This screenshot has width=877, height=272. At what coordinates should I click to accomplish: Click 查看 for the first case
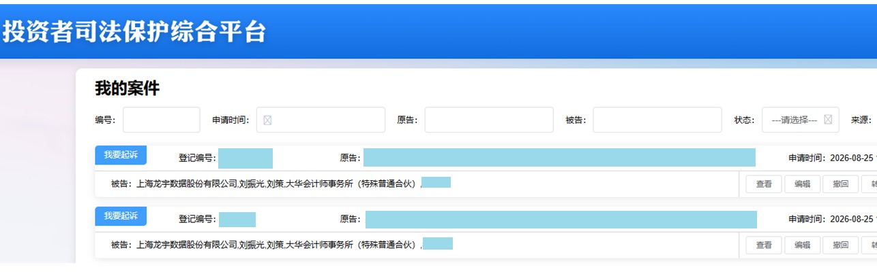click(x=764, y=184)
